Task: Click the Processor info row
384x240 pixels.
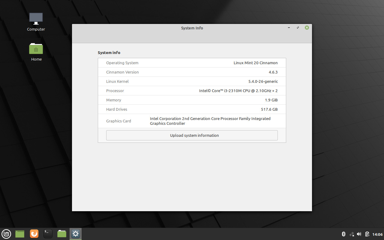Action: [192, 91]
